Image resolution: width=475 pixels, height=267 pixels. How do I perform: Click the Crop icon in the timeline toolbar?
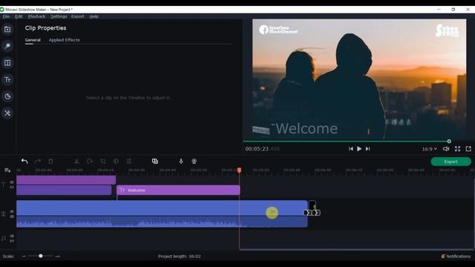[x=103, y=162]
